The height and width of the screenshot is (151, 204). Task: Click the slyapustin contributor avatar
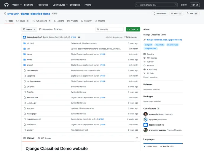[x=146, y=114]
